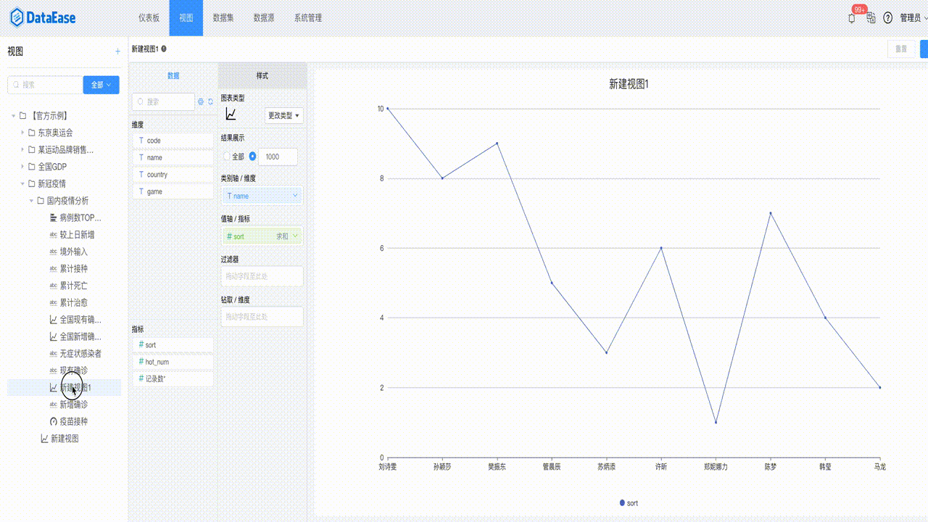Select the radio button beside the 1000 field
Image resolution: width=928 pixels, height=522 pixels.
[x=252, y=157]
